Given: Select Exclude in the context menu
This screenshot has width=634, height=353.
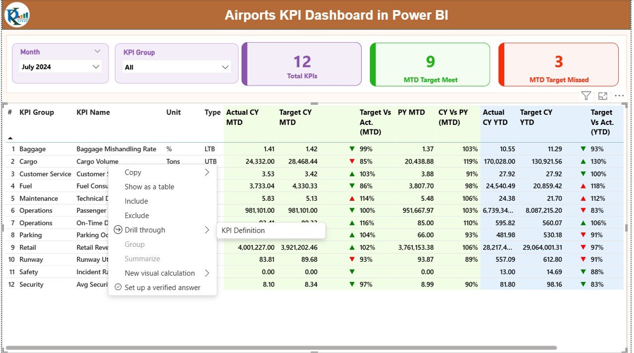Looking at the screenshot, I should 136,215.
